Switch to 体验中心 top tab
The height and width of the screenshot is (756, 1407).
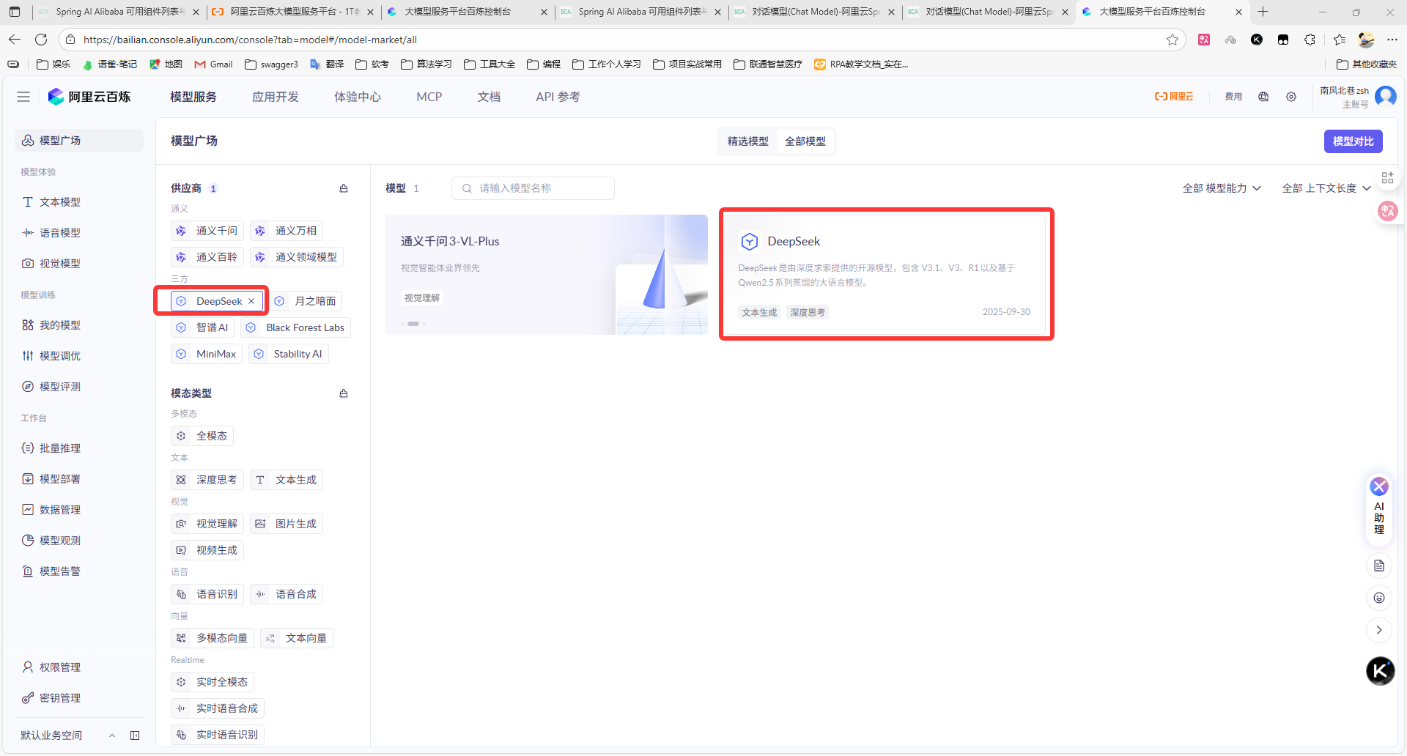point(358,97)
